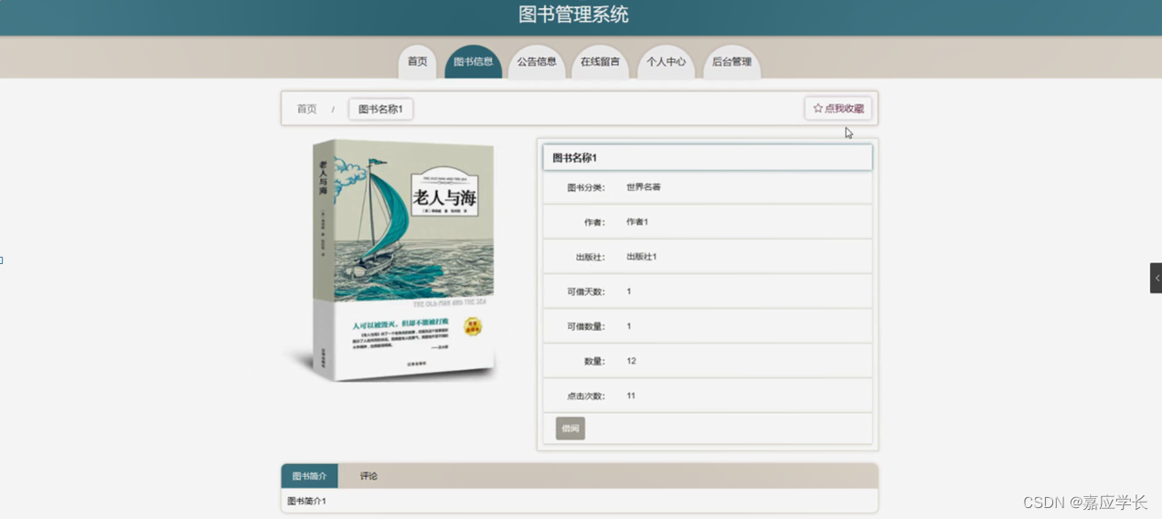1162x519 pixels.
Task: Open the 个人中心 tab
Action: 666,62
